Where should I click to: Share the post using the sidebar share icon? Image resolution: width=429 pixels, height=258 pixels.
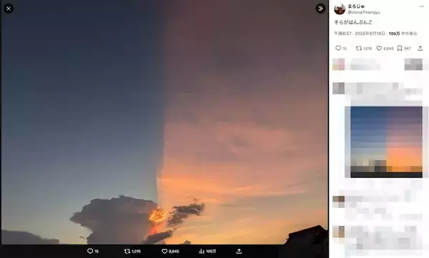click(x=420, y=48)
